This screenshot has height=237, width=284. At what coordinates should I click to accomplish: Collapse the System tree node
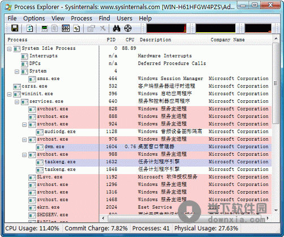click(17, 71)
